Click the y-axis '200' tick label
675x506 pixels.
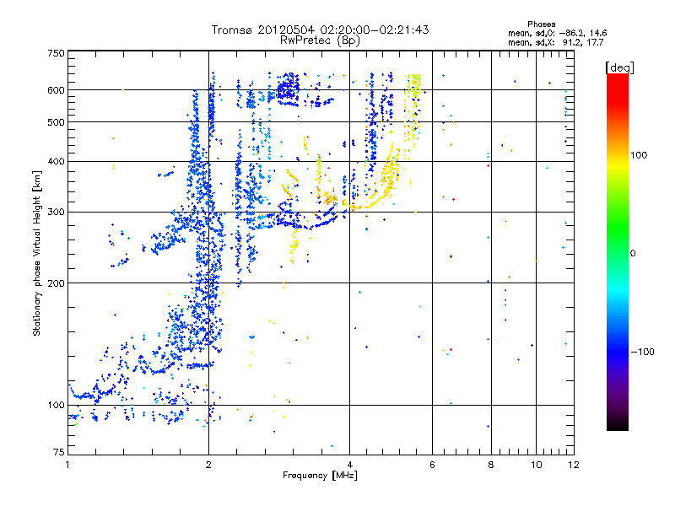56,283
